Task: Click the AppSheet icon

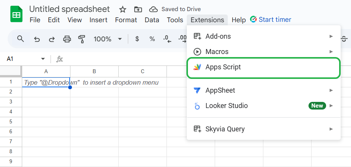Action: [x=197, y=90]
